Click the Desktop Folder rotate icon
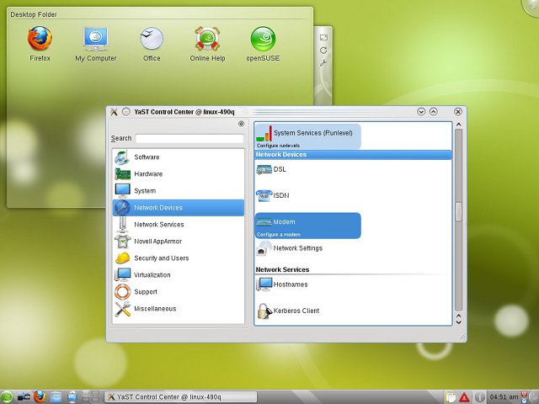Viewport: 539px width, 404px height. pyautogui.click(x=323, y=50)
